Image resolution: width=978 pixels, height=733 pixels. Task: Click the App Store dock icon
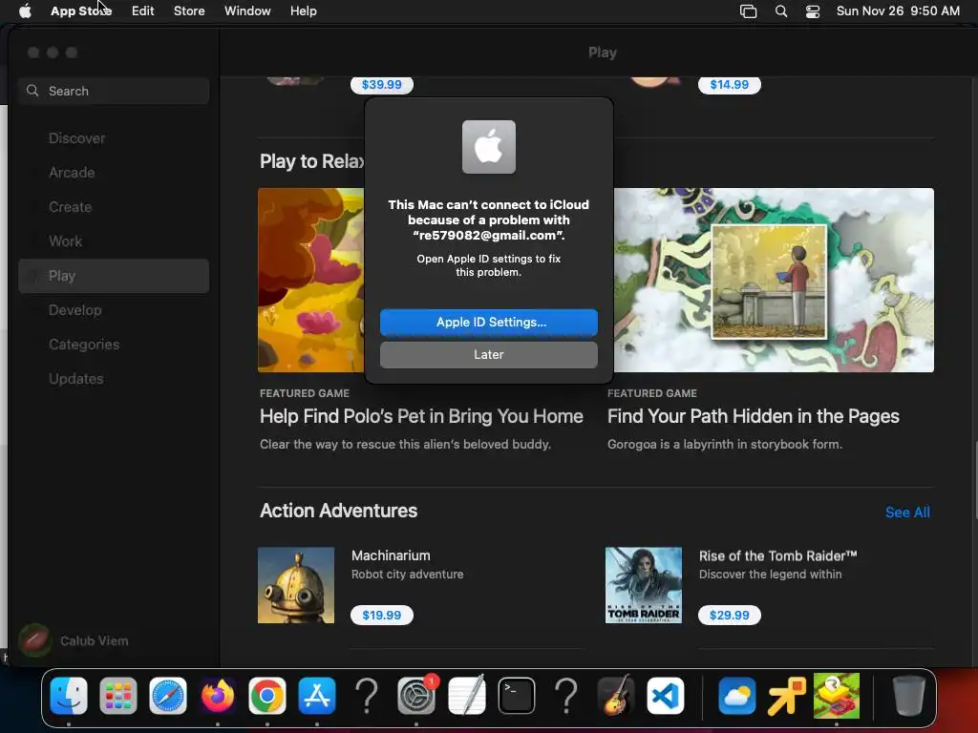(x=317, y=696)
